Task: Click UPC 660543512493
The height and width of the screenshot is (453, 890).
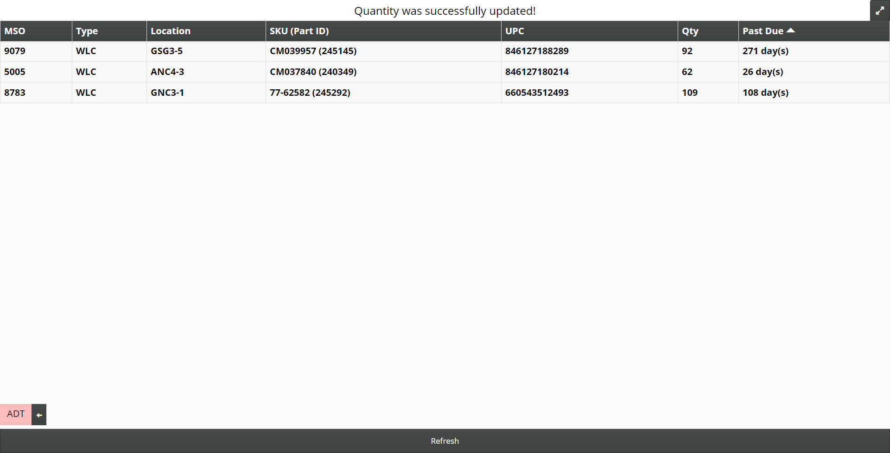Action: pos(590,93)
